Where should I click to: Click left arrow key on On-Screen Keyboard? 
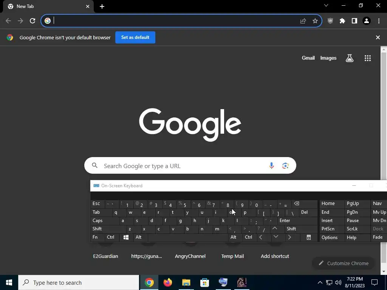[x=264, y=238]
